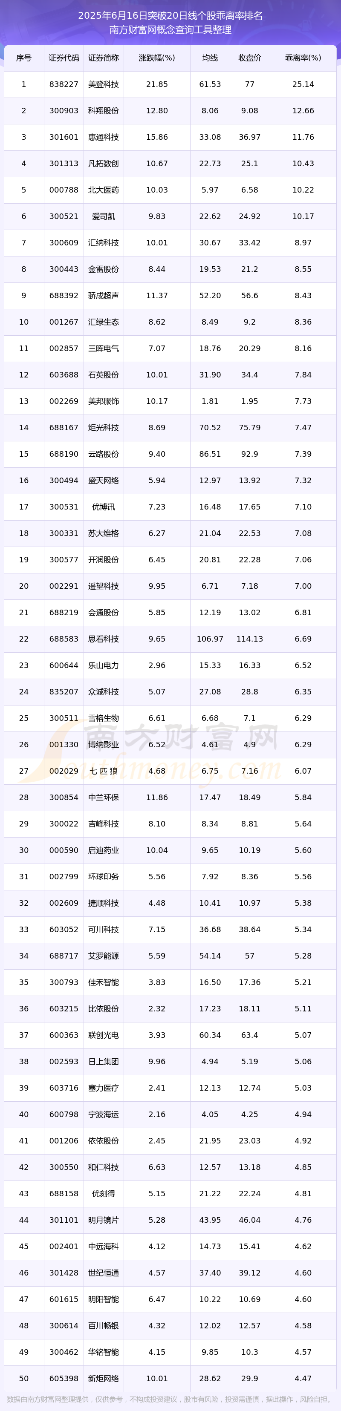Select stock name 云路股份

coord(104,454)
